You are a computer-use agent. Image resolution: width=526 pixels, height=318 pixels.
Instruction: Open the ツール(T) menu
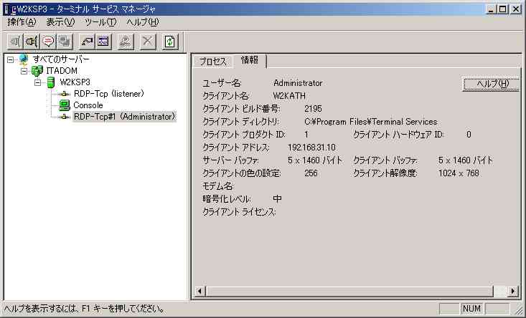[x=100, y=22]
